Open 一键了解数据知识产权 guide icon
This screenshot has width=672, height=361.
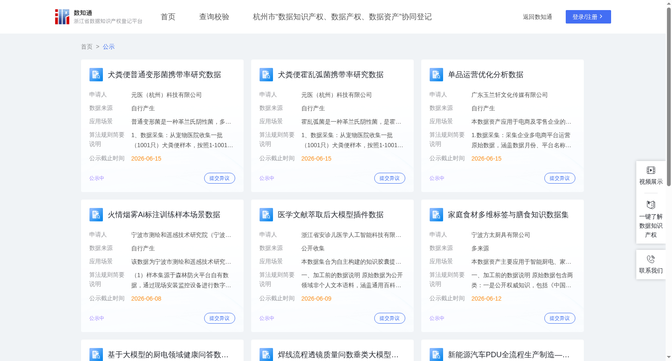click(x=651, y=205)
